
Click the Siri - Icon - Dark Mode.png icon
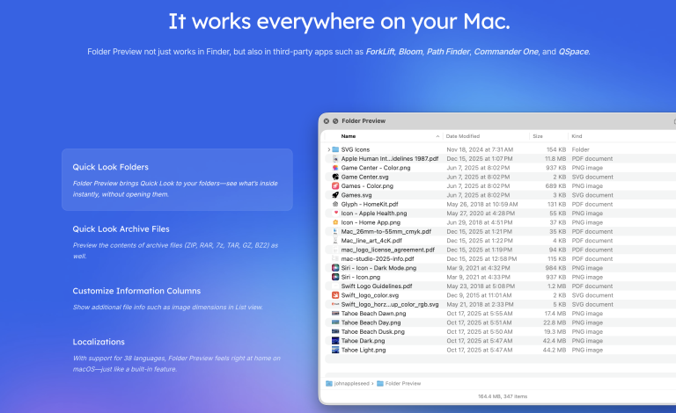(x=335, y=268)
